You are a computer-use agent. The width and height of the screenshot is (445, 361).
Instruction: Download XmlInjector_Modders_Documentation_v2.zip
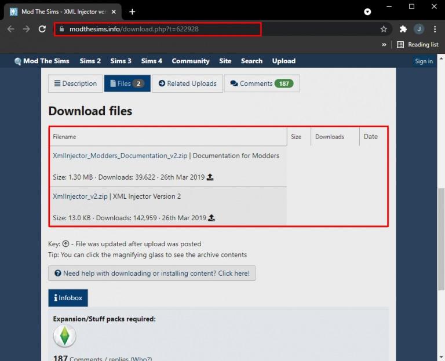click(121, 156)
